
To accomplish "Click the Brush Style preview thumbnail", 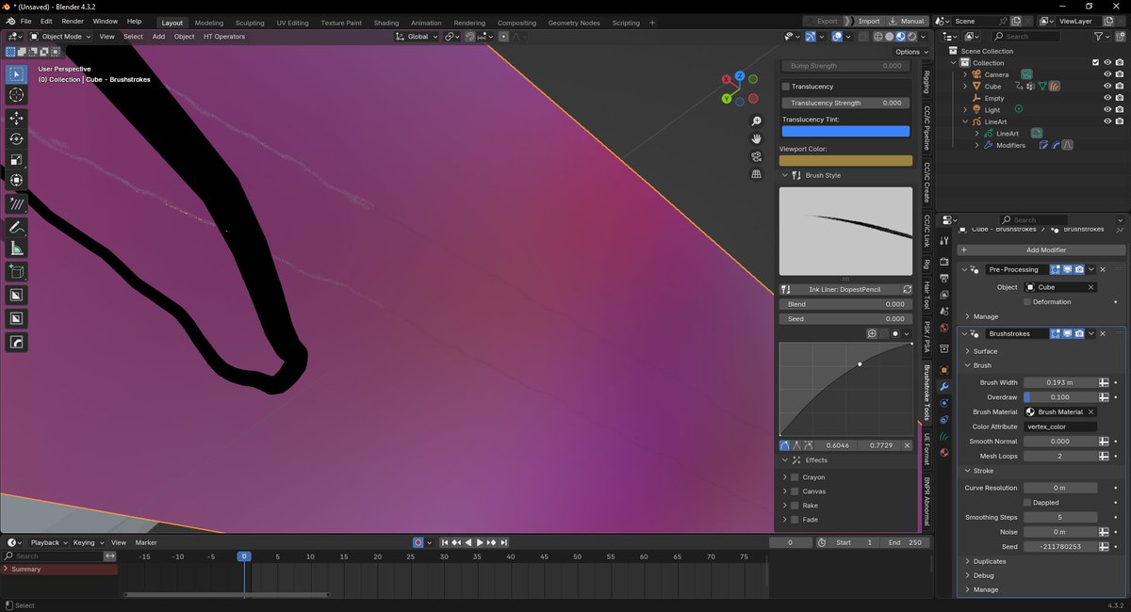I will (x=845, y=231).
